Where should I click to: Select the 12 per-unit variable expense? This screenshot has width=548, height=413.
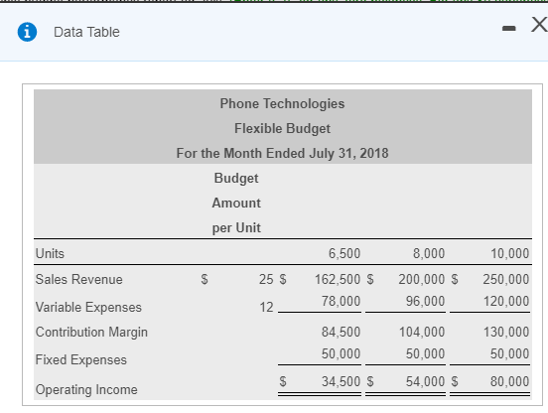point(266,307)
